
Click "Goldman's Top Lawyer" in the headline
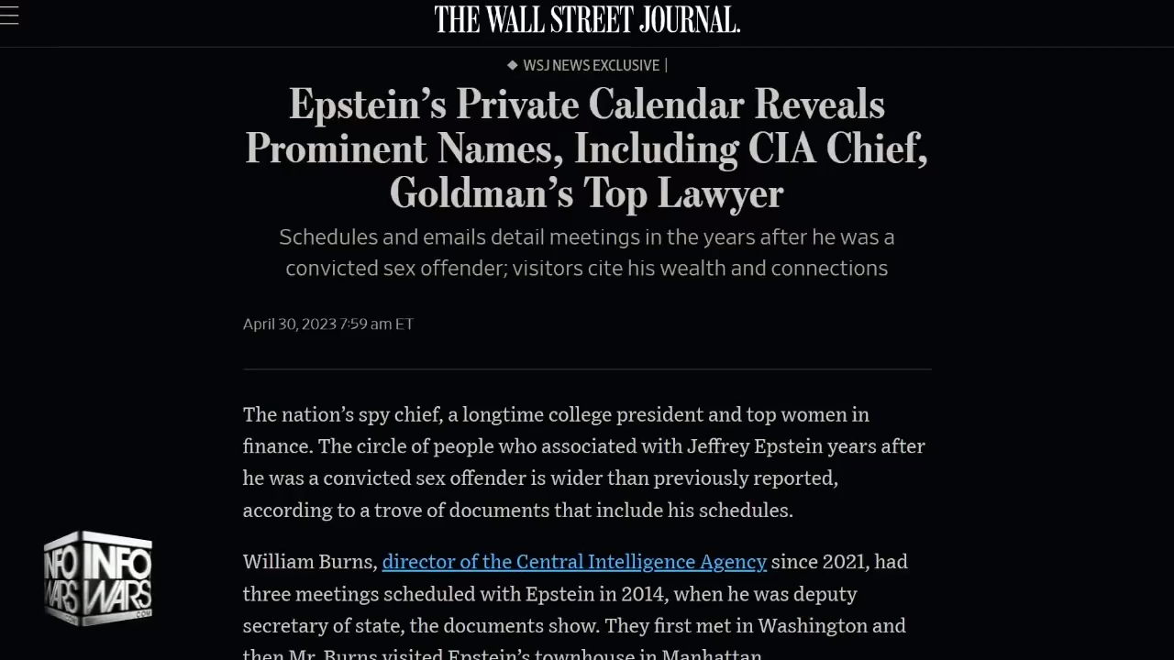click(x=587, y=192)
